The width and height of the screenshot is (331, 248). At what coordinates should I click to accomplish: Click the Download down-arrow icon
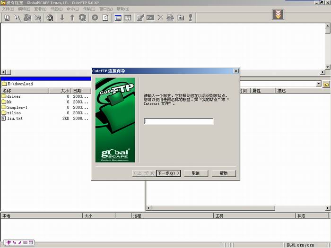tap(62, 18)
